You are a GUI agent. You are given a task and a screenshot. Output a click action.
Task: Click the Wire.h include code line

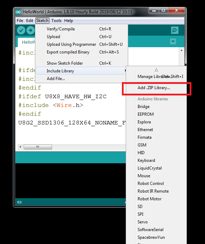click(x=51, y=105)
